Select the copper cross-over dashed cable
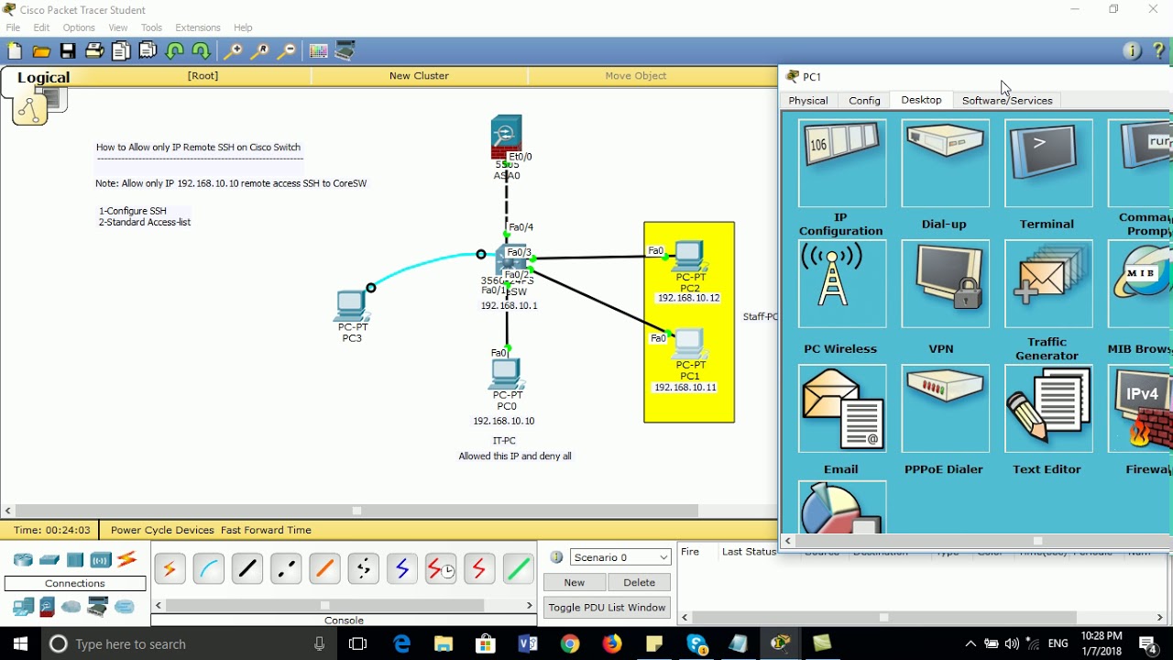 286,569
